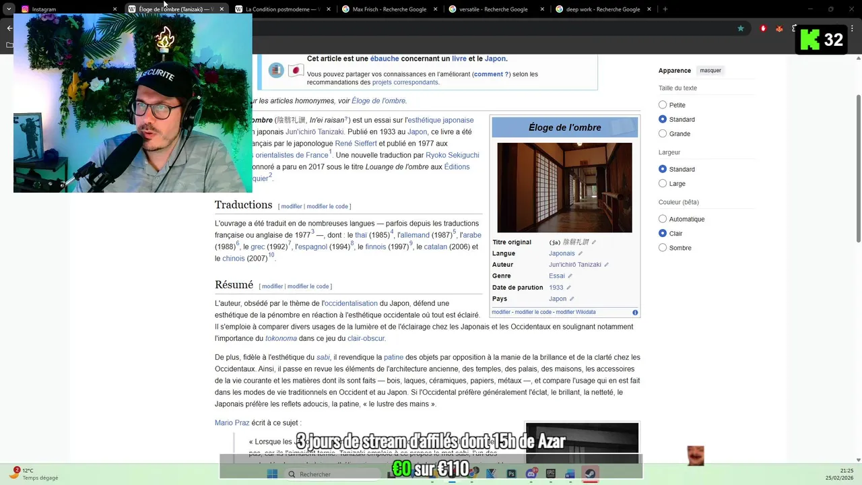Screen dimensions: 862x485
Task: Edit Genre with pencil icon
Action: 570,276
